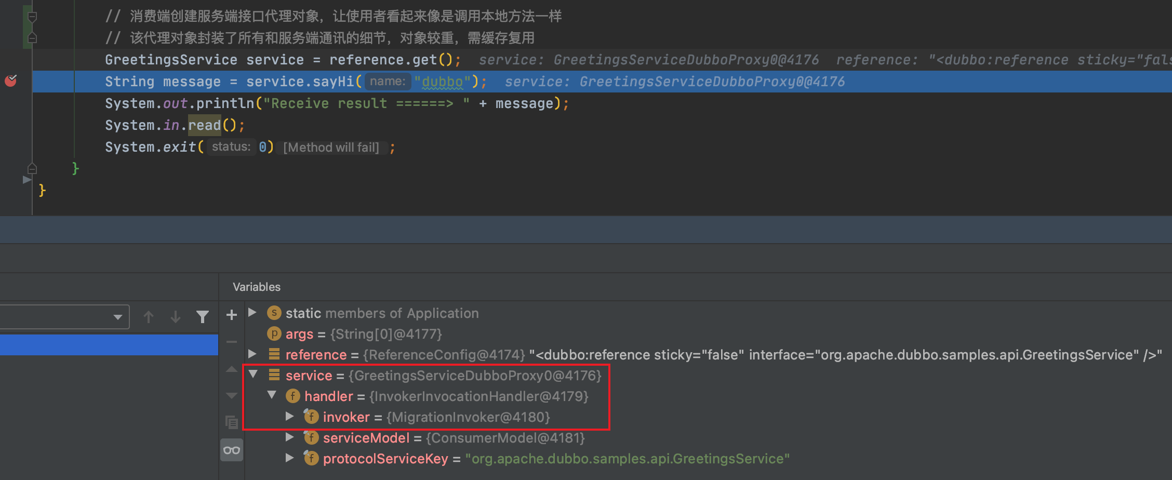Viewport: 1172px width, 480px height.
Task: Select the invoker = {MigrationInvoker@4180} row
Action: [x=427, y=417]
